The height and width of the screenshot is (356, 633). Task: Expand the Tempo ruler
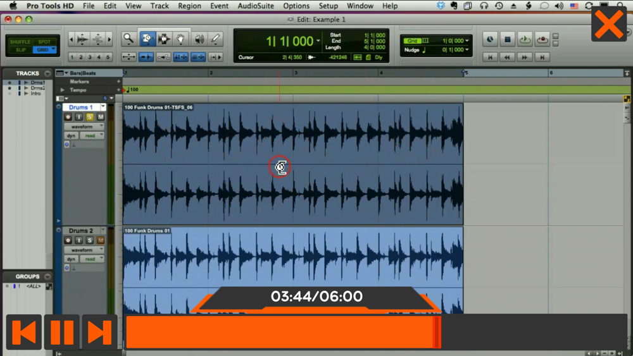pos(62,90)
